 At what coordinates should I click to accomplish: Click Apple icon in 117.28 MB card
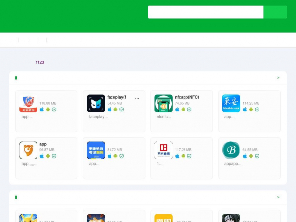(x=177, y=156)
